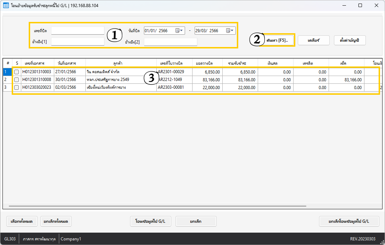Viewport: 385px width, 245px height.
Task: Click the ยอดวางบิล column header
Action: pos(207,63)
